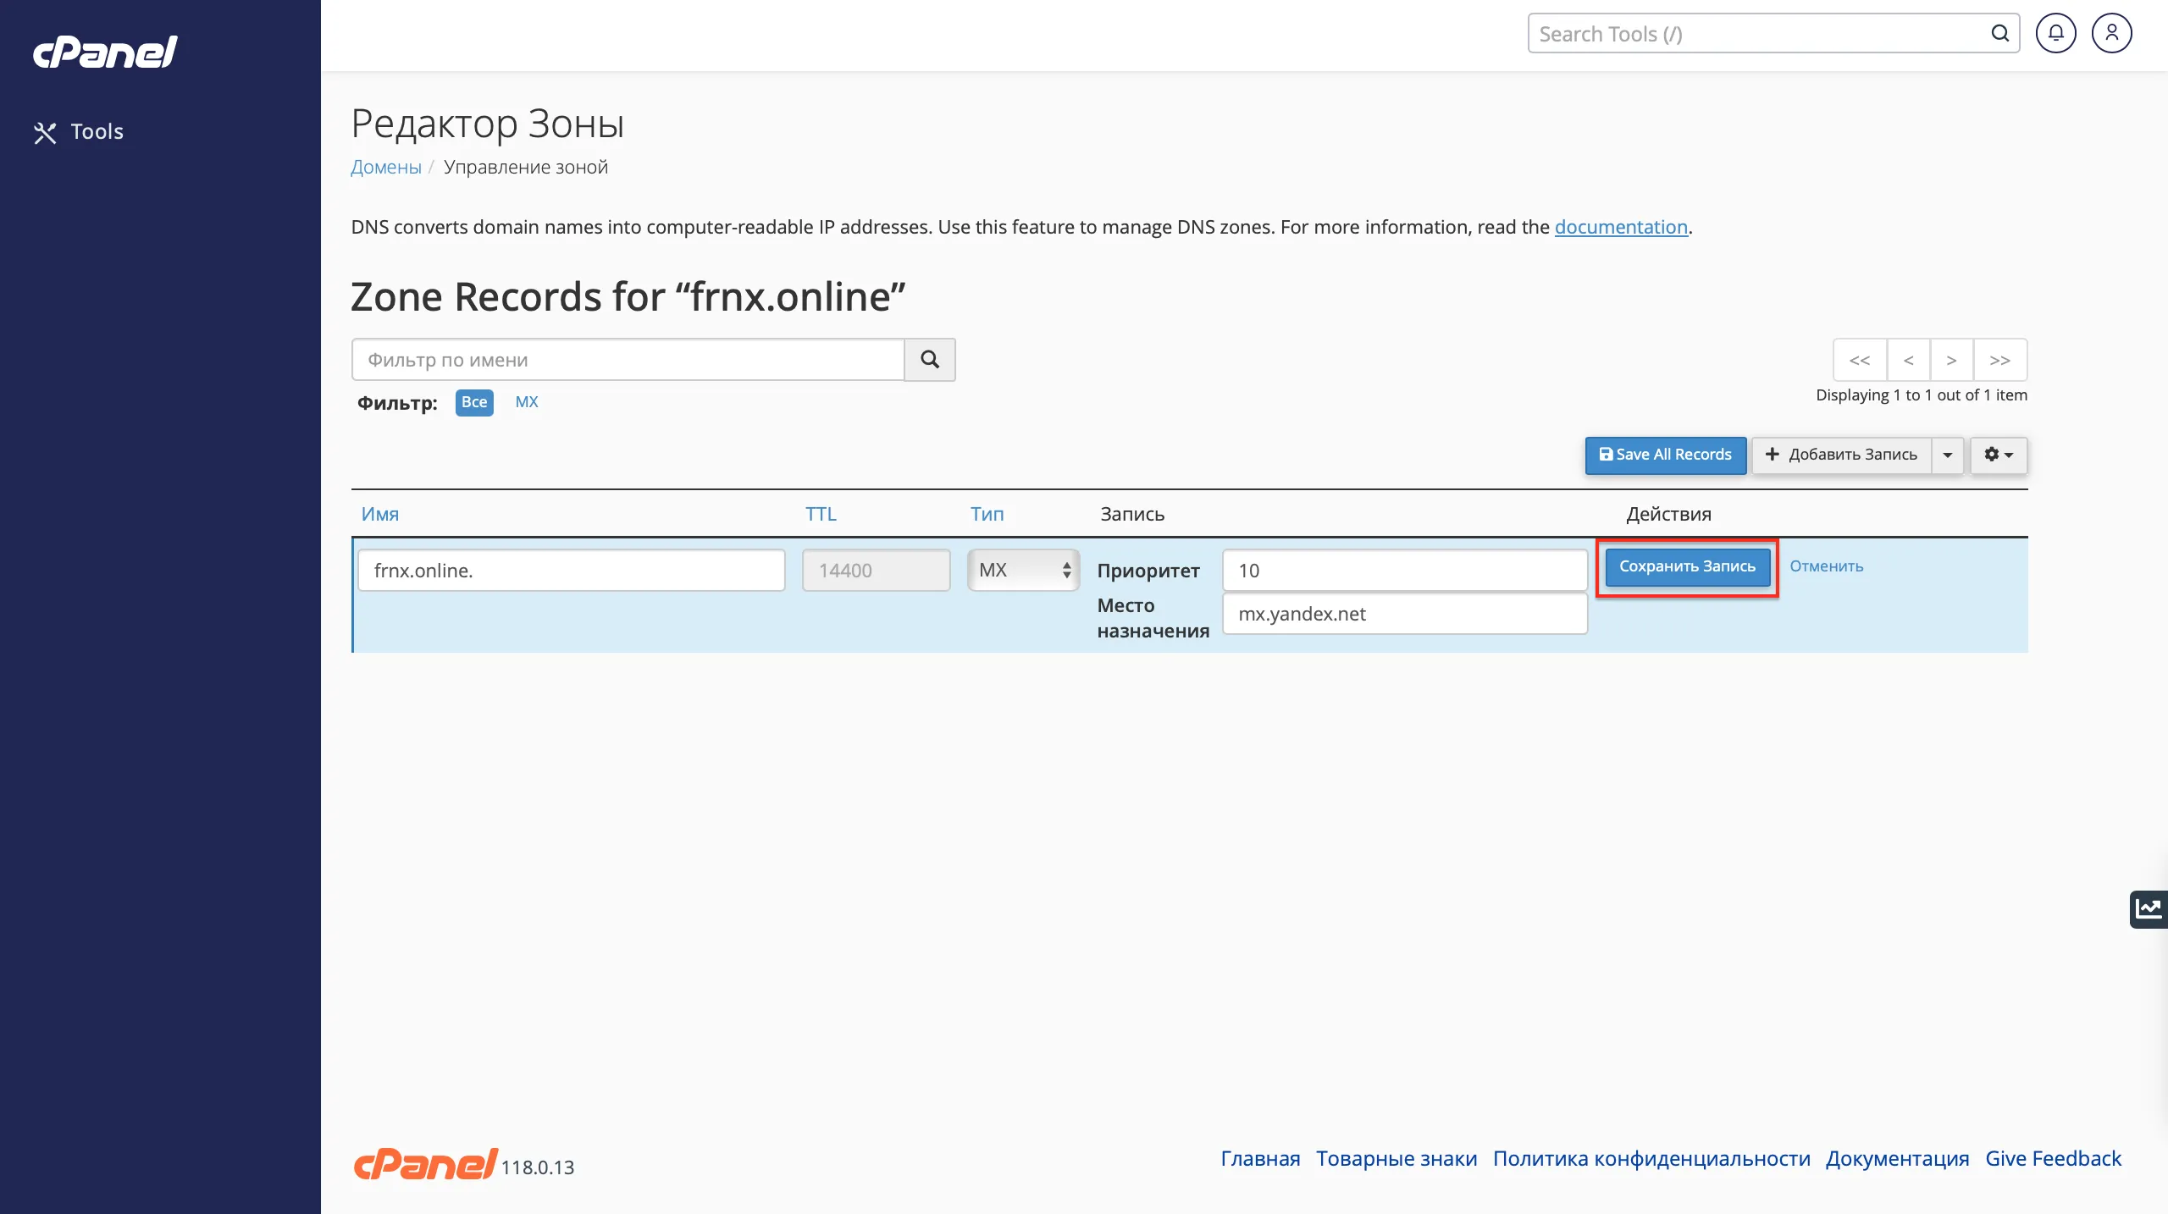Expand the Add Record dropdown arrow

tap(1948, 455)
